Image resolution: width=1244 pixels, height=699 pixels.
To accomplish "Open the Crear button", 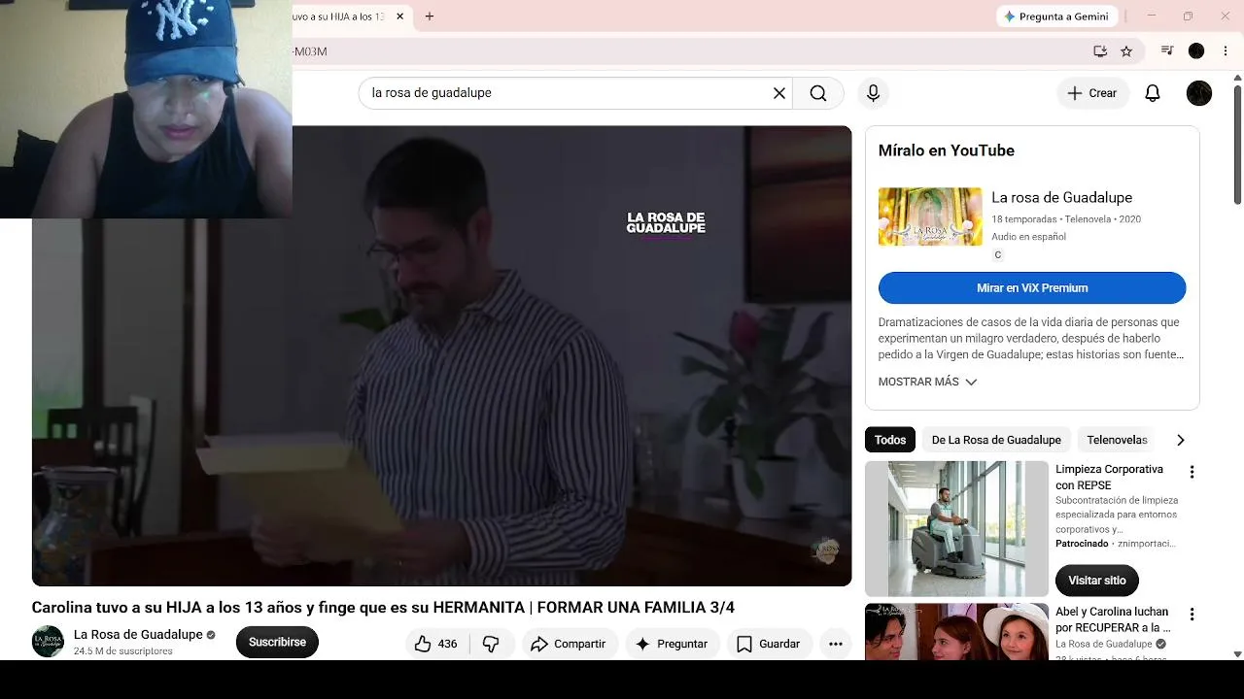I will [x=1092, y=93].
